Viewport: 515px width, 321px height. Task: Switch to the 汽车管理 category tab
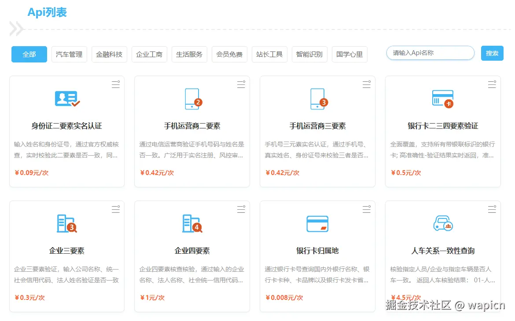coord(69,54)
